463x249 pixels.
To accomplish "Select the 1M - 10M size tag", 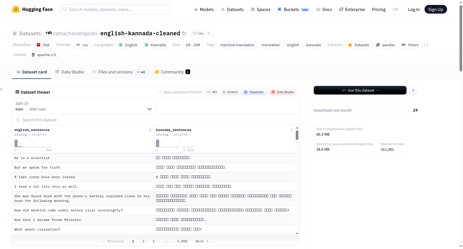I will [x=193, y=45].
